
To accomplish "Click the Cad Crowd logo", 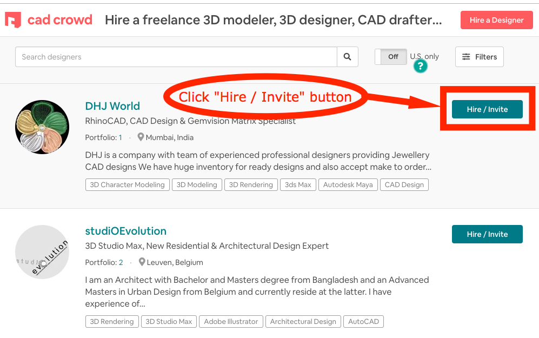I will point(48,19).
